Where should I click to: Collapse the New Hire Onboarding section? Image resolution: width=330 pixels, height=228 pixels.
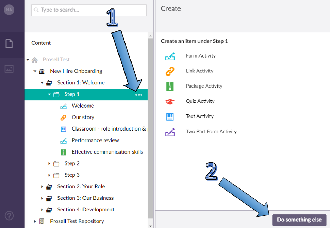pos(35,71)
